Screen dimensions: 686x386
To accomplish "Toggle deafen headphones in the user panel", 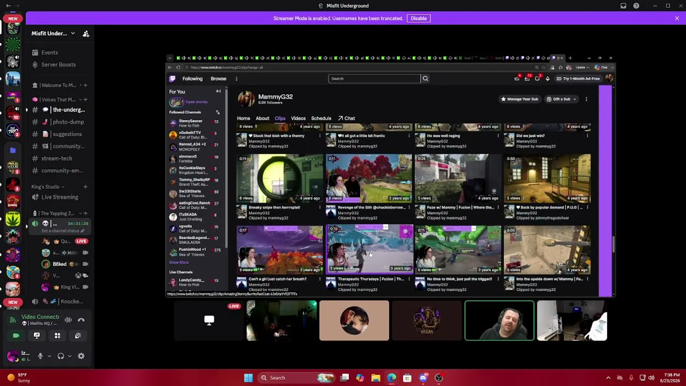I will [61, 356].
